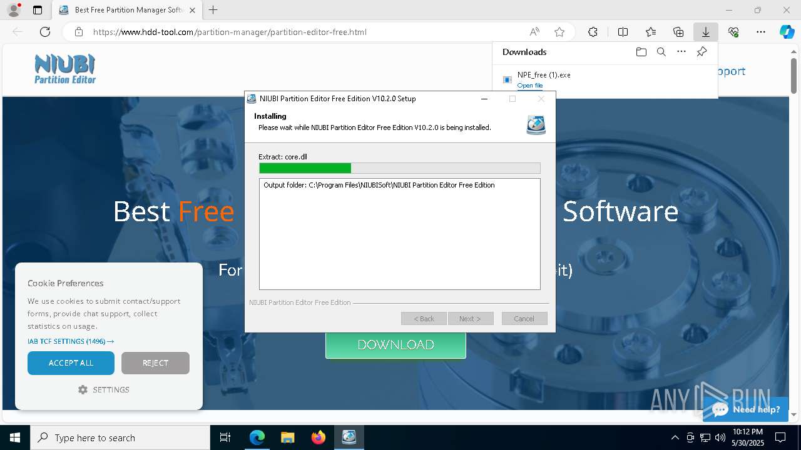801x450 pixels.
Task: Open the Favorites list icon
Action: [x=651, y=32]
